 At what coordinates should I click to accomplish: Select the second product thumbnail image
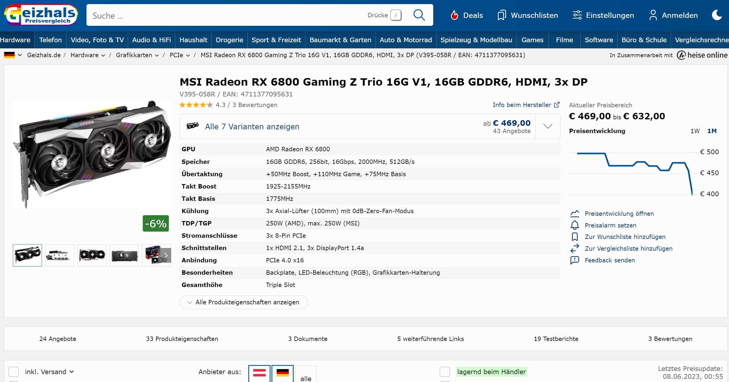[x=60, y=255]
